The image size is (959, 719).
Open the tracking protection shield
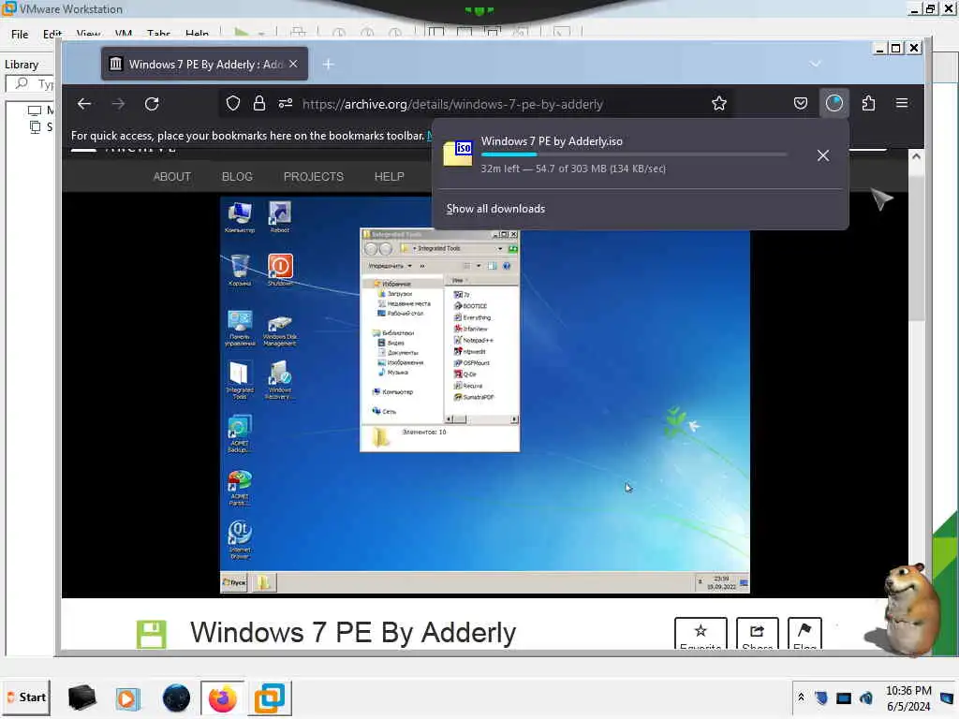233,103
